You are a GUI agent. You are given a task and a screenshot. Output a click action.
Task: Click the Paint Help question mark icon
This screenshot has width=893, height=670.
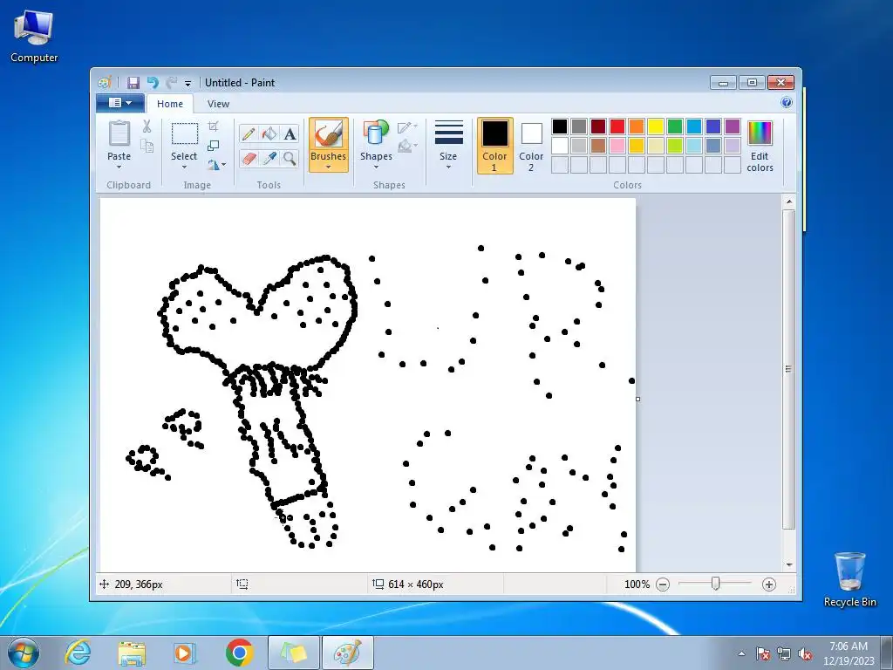(x=787, y=103)
